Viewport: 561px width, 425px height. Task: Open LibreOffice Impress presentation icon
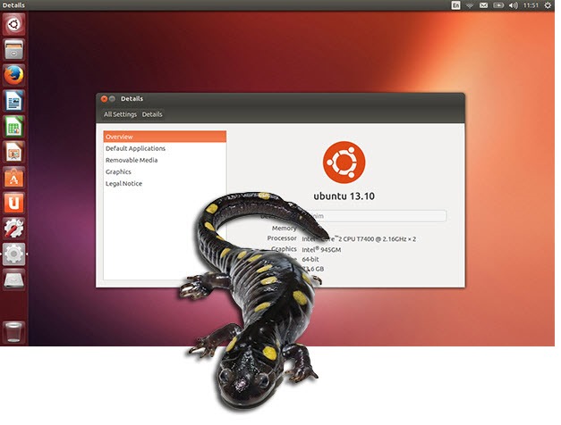click(14, 152)
